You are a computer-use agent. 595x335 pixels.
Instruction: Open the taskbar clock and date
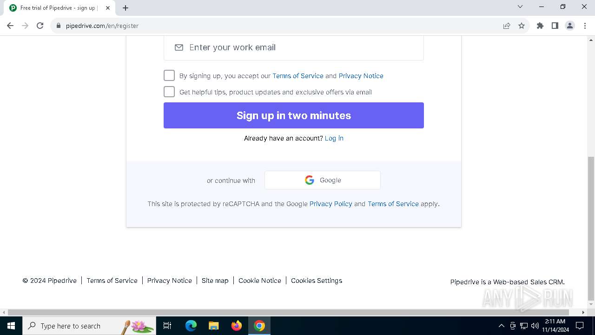[555, 326]
